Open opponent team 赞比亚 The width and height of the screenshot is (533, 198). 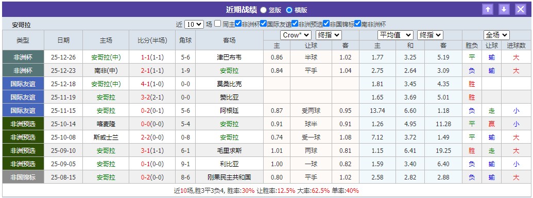click(229, 97)
